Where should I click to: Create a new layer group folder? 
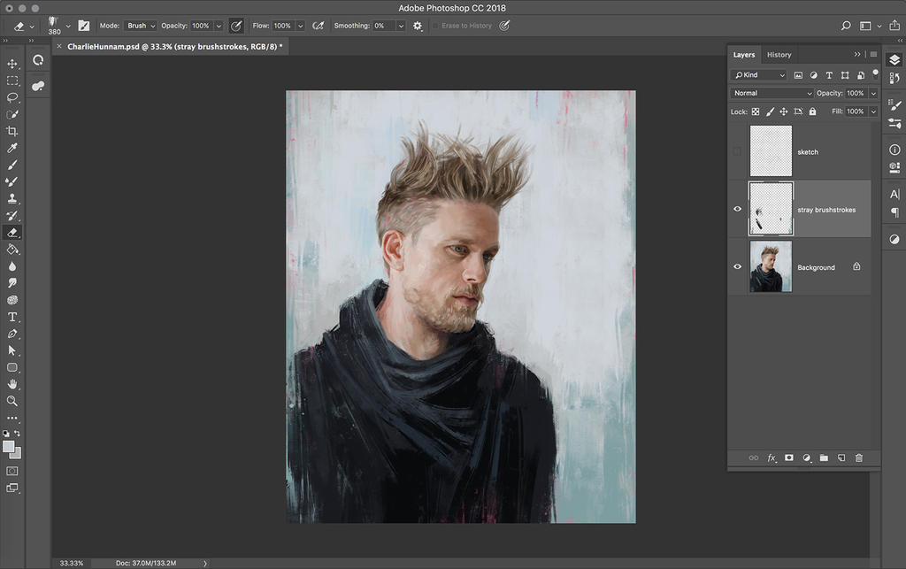click(824, 458)
